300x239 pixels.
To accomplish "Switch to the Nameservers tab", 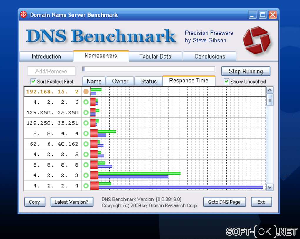I will coord(101,56).
